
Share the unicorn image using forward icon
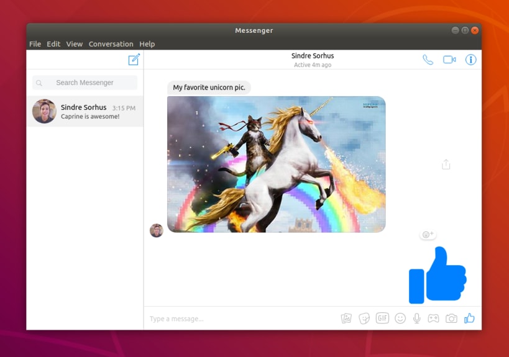446,164
